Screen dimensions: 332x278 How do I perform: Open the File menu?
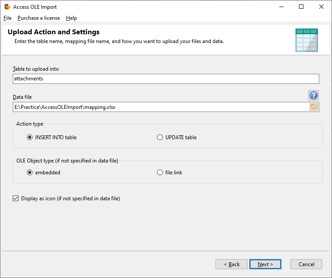(7, 18)
